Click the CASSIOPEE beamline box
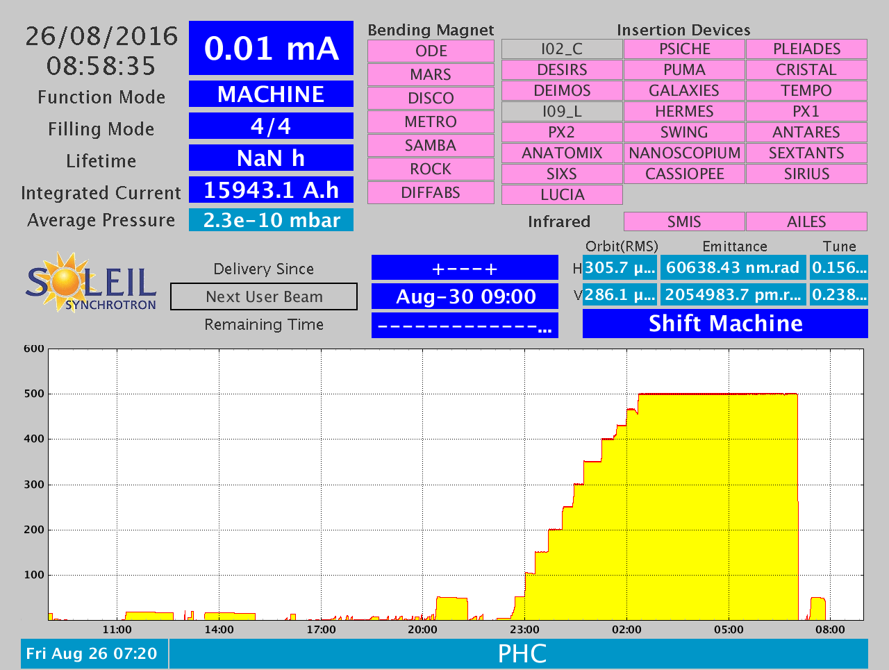 point(684,174)
